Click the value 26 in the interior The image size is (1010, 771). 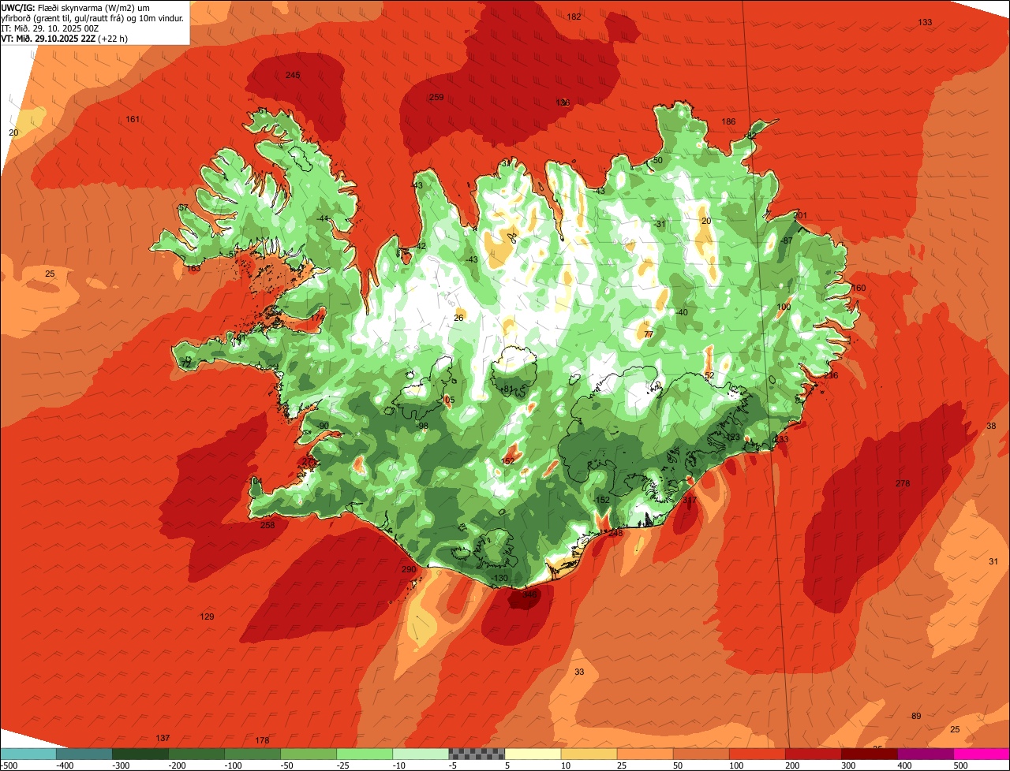458,318
